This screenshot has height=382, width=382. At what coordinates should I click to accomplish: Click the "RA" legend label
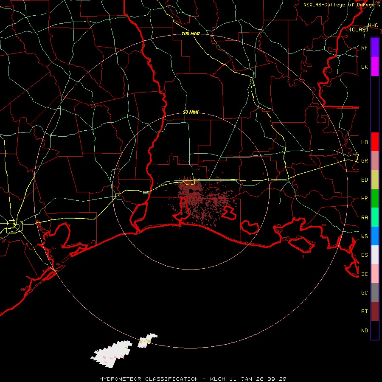pos(364,218)
